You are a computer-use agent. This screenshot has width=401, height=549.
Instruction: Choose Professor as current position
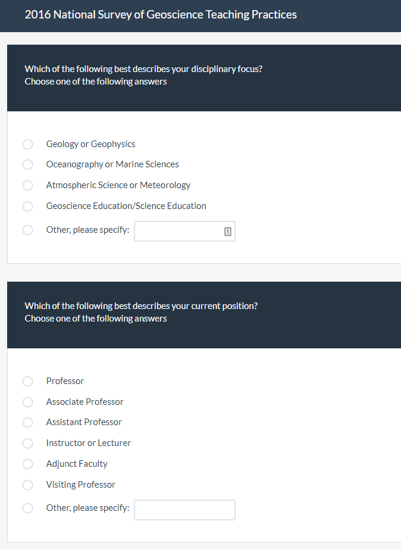pos(27,381)
